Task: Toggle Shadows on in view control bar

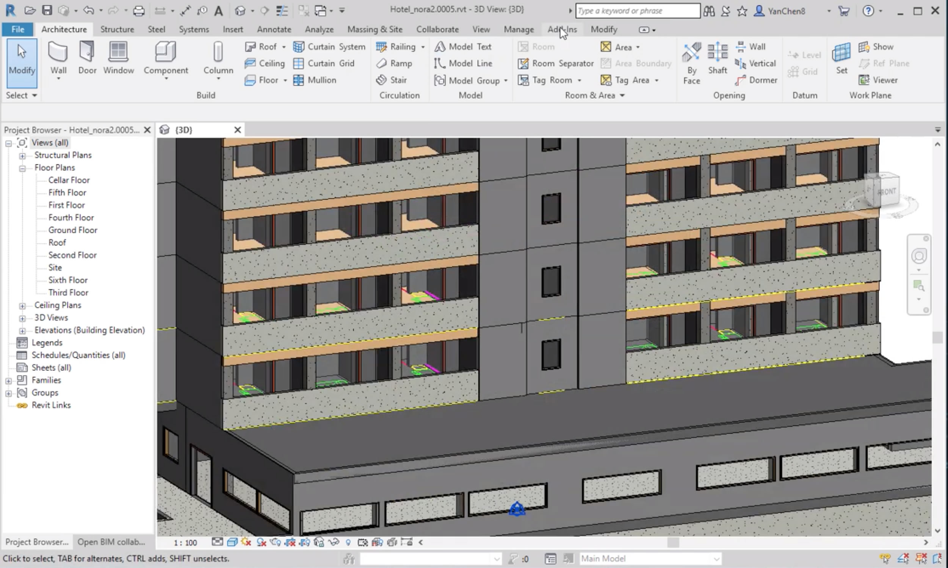Action: tap(261, 542)
